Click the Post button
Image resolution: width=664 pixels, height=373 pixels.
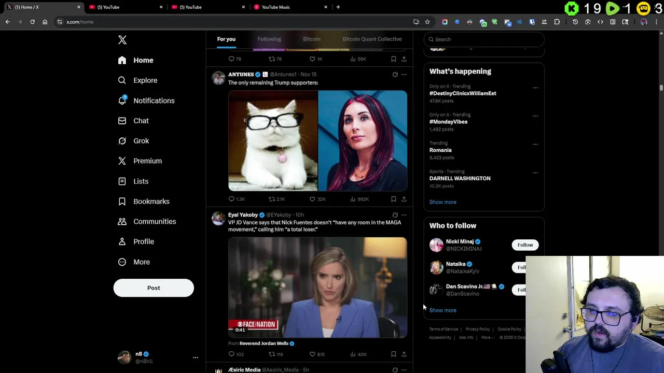(x=154, y=288)
